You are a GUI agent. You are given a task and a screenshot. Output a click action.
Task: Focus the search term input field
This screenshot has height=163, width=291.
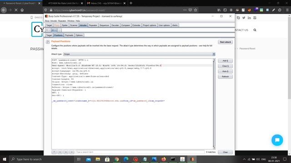(x=140, y=152)
